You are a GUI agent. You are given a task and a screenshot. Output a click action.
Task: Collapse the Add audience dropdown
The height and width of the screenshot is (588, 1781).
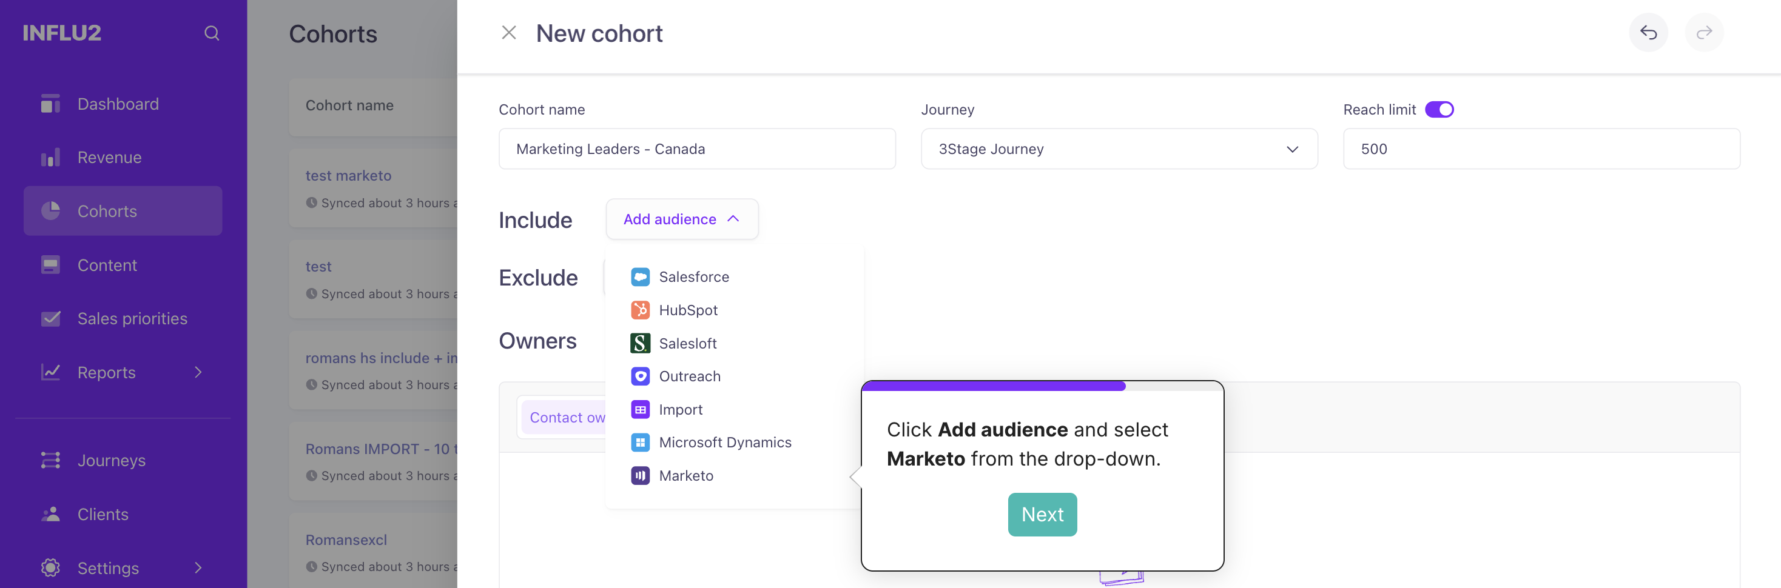682,219
